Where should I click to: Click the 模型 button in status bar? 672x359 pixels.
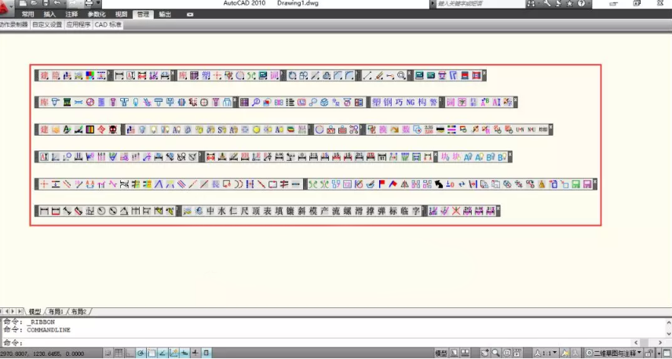[442, 353]
